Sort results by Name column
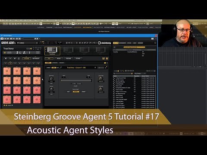 [123, 76]
